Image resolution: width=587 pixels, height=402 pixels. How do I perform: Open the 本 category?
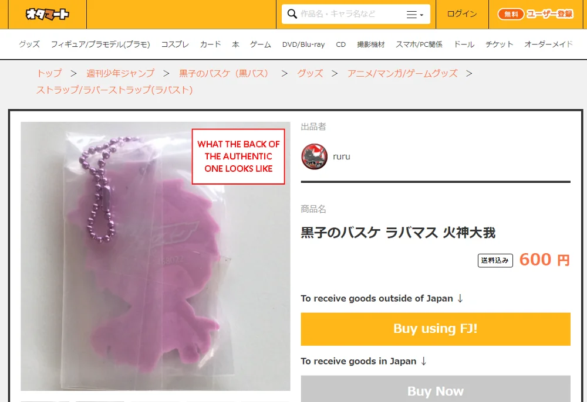pyautogui.click(x=235, y=44)
